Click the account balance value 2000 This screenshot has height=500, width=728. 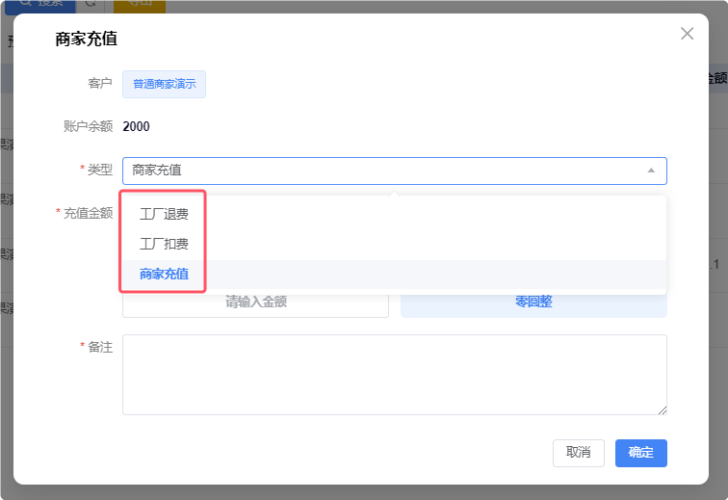136,126
